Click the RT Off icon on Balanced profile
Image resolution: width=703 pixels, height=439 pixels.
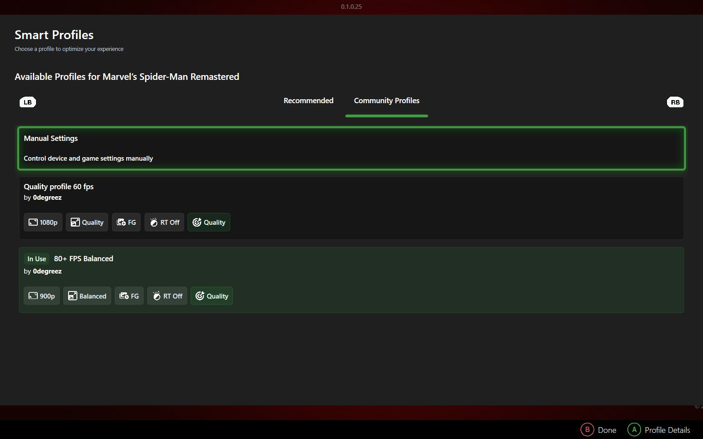coord(167,295)
